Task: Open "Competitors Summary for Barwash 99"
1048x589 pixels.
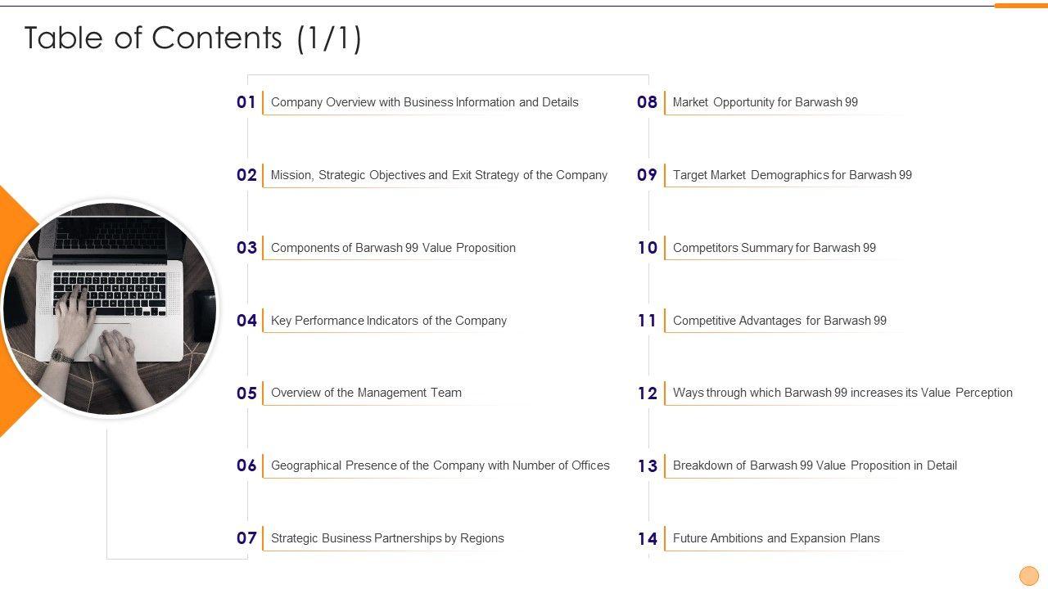Action: (x=774, y=248)
